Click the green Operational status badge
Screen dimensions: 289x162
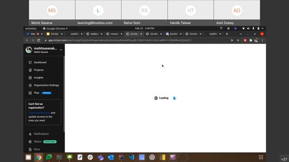50,142
